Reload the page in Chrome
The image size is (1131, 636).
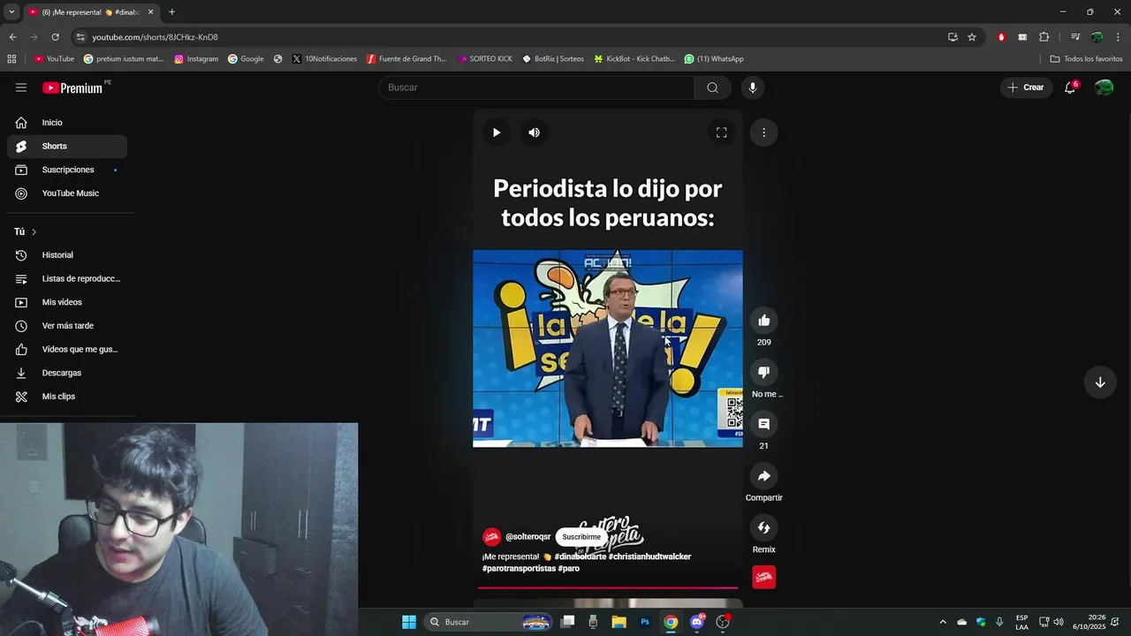coord(55,37)
